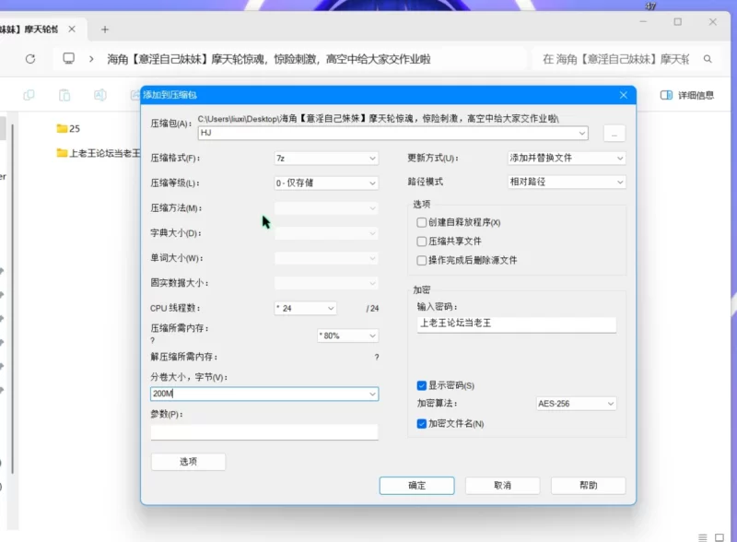737x542 pixels.
Task: Enable create self-extracting archive checkbox
Action: 422,222
